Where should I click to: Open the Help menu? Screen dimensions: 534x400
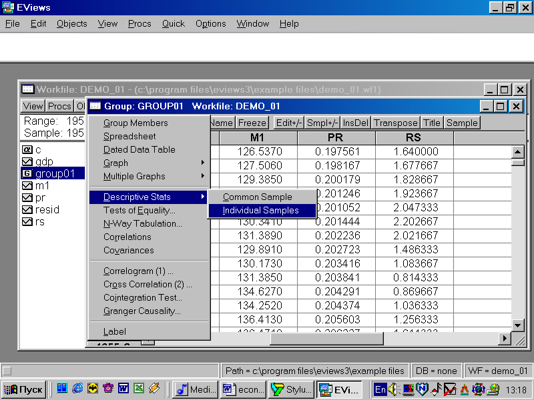point(289,24)
